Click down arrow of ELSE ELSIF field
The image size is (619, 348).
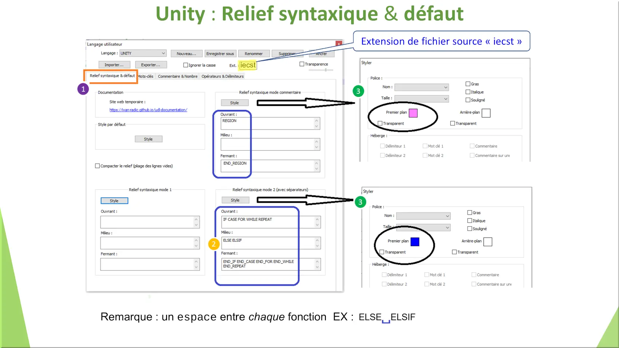click(x=317, y=246)
